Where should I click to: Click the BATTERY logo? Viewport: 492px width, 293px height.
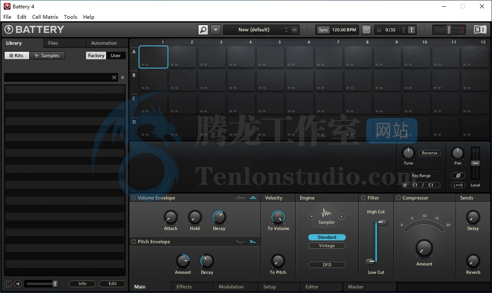[34, 30]
